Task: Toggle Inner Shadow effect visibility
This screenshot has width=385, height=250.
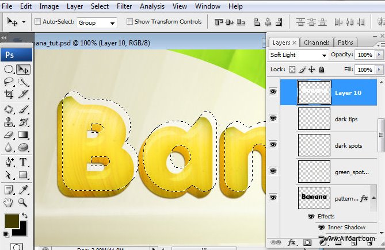Action: coord(321,228)
